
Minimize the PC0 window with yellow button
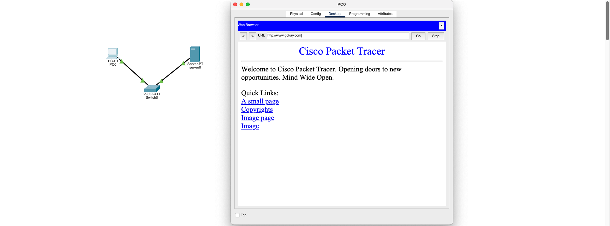point(241,4)
